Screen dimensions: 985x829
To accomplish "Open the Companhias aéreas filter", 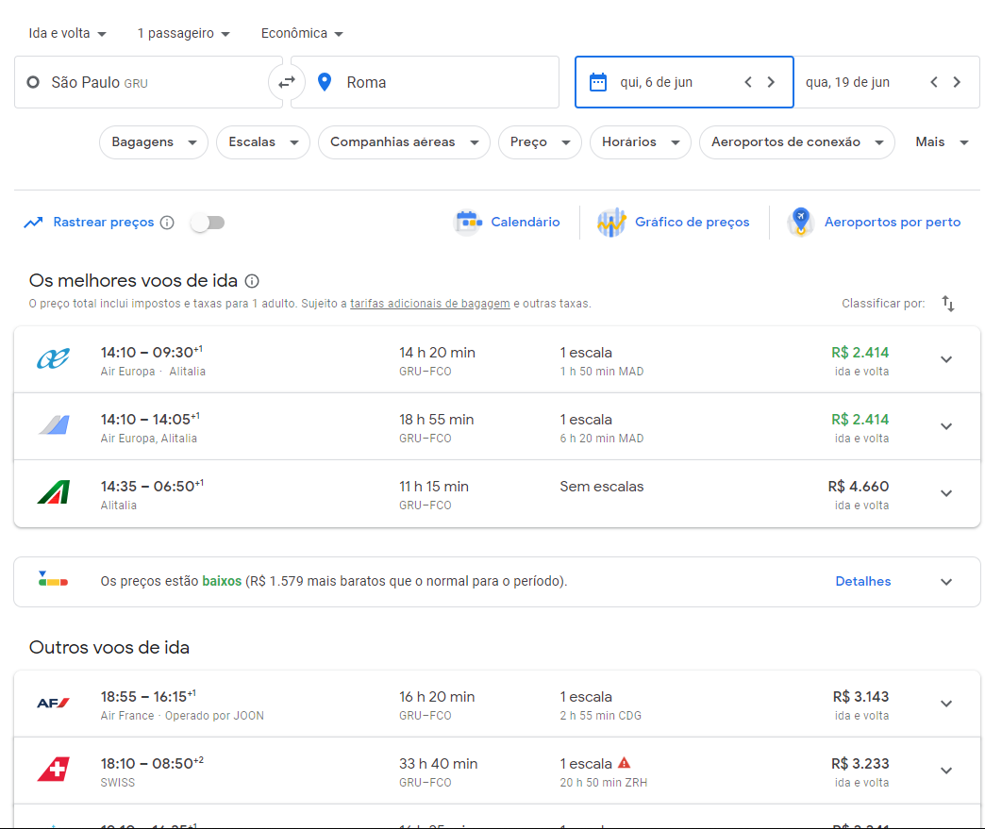I will (404, 142).
